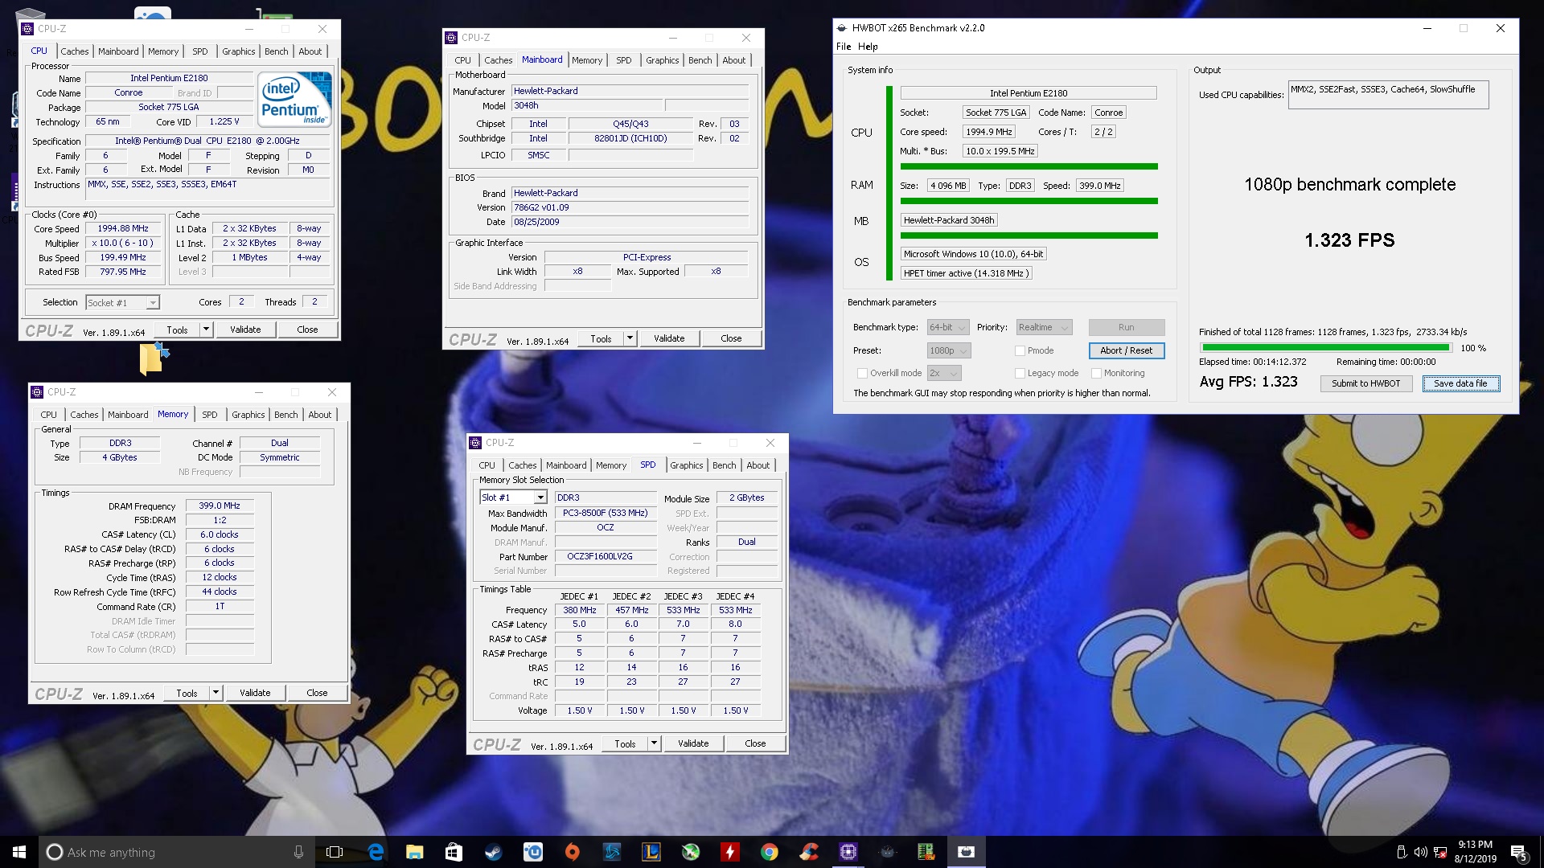This screenshot has height=868, width=1544.
Task: Click the Cortana microphone icon
Action: click(298, 852)
